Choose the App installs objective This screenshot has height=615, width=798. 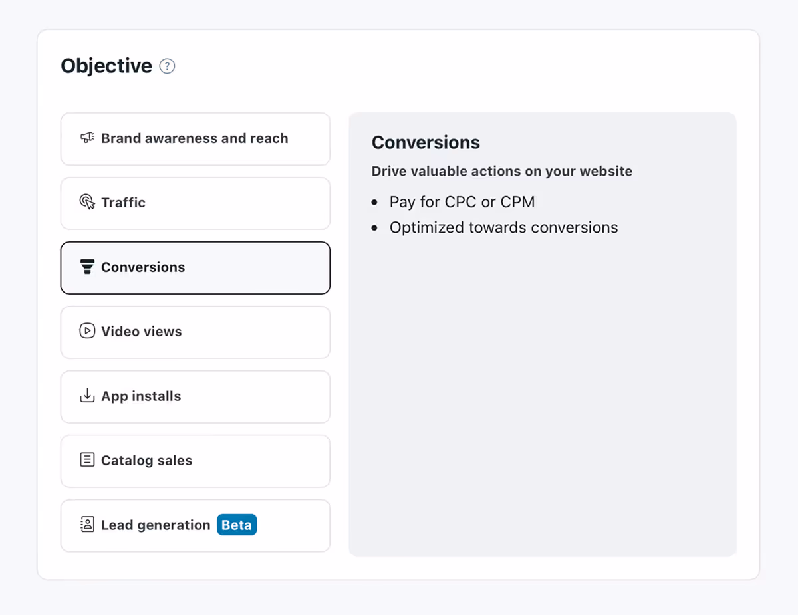pos(195,396)
